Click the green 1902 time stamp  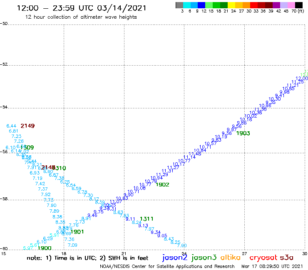(162, 184)
